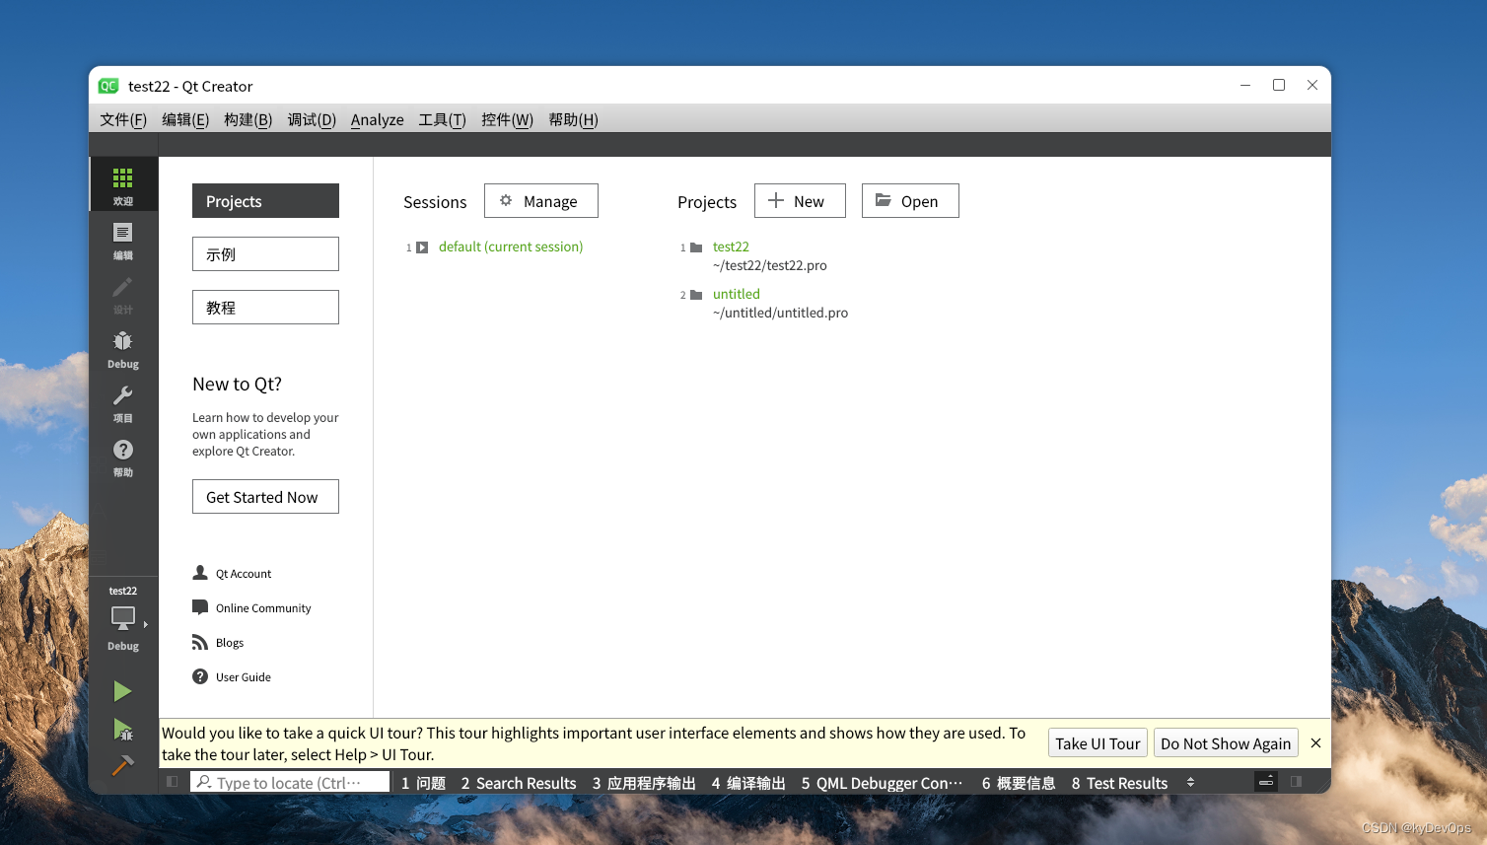Create a New project
The image size is (1487, 845).
click(800, 201)
